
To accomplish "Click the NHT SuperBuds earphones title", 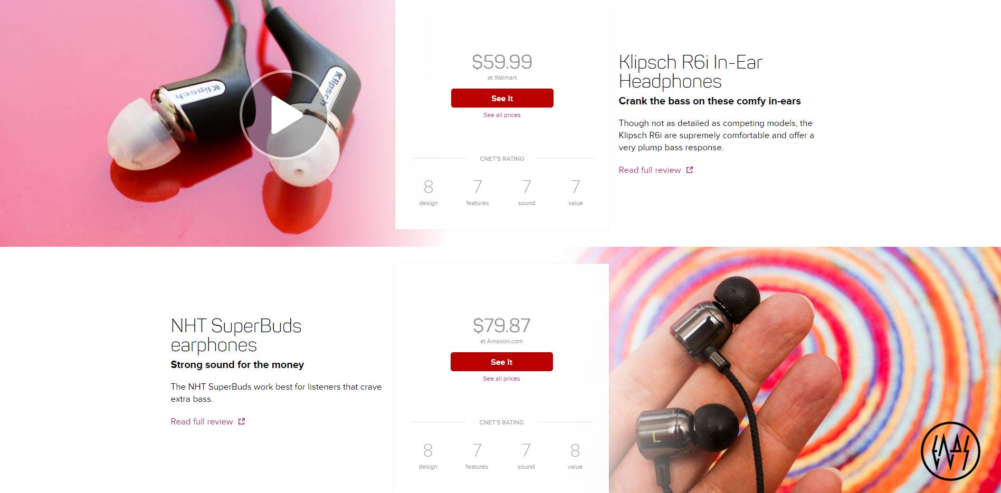I will pos(236,335).
